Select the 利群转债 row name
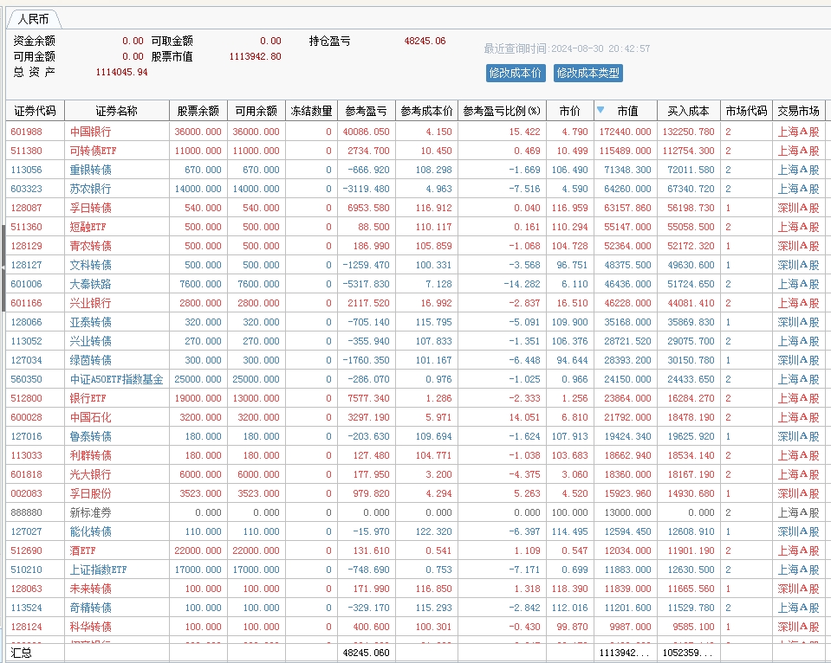This screenshot has width=831, height=663. (x=91, y=456)
